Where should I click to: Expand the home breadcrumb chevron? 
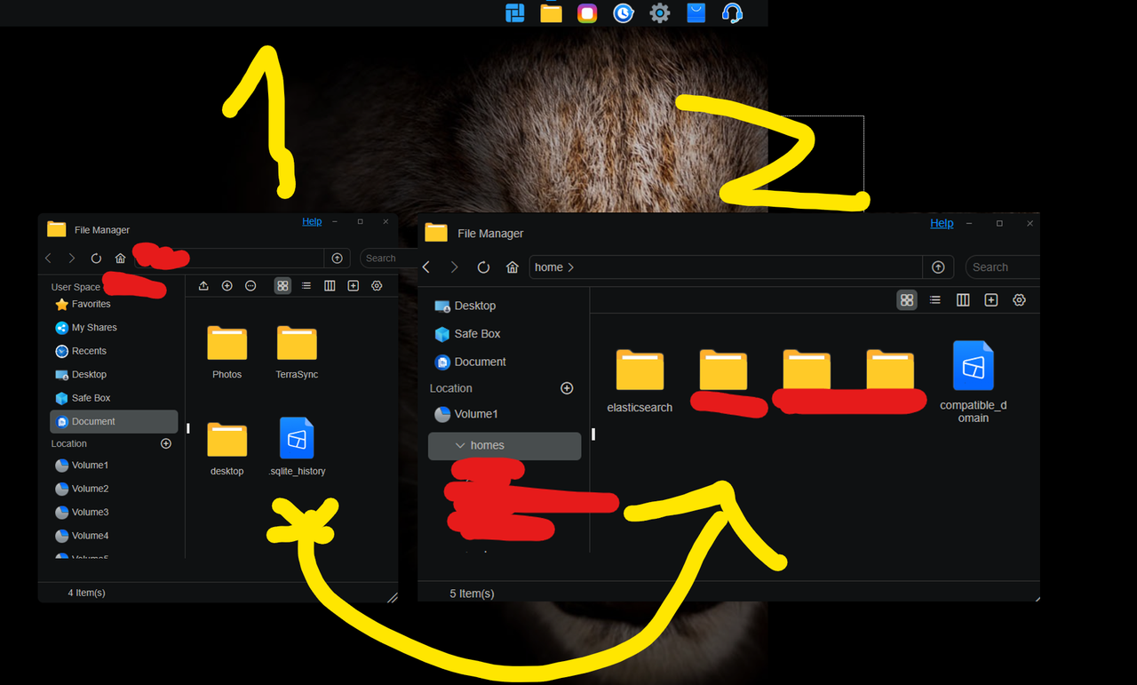point(569,267)
